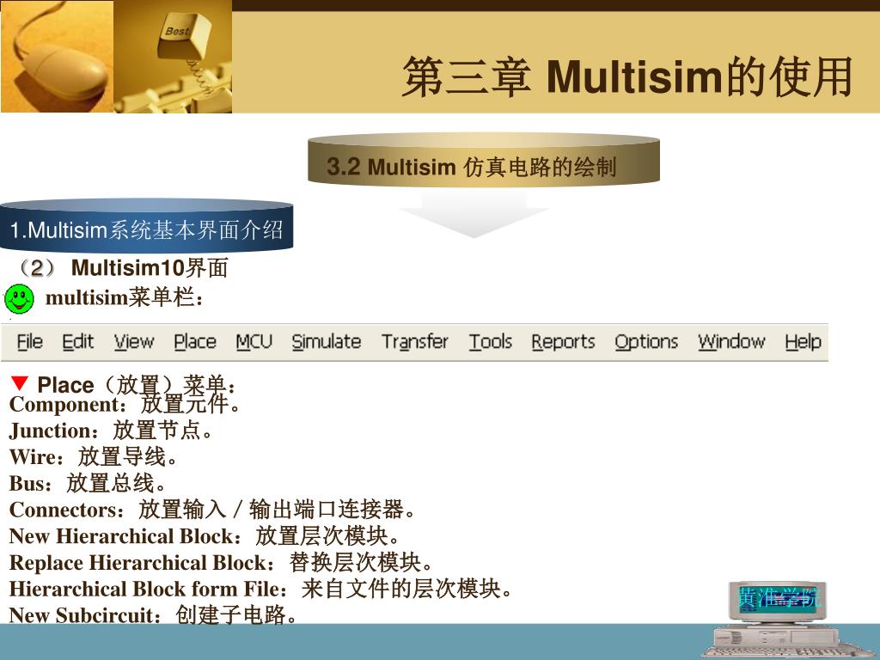The image size is (880, 660).
Task: Open the View menu
Action: (134, 341)
